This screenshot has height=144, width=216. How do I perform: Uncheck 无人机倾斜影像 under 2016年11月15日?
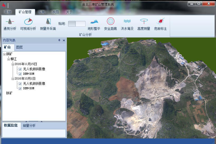[20, 69]
